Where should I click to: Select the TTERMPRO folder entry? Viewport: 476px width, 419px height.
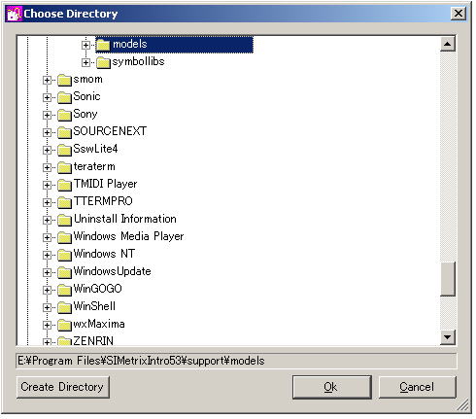103,201
